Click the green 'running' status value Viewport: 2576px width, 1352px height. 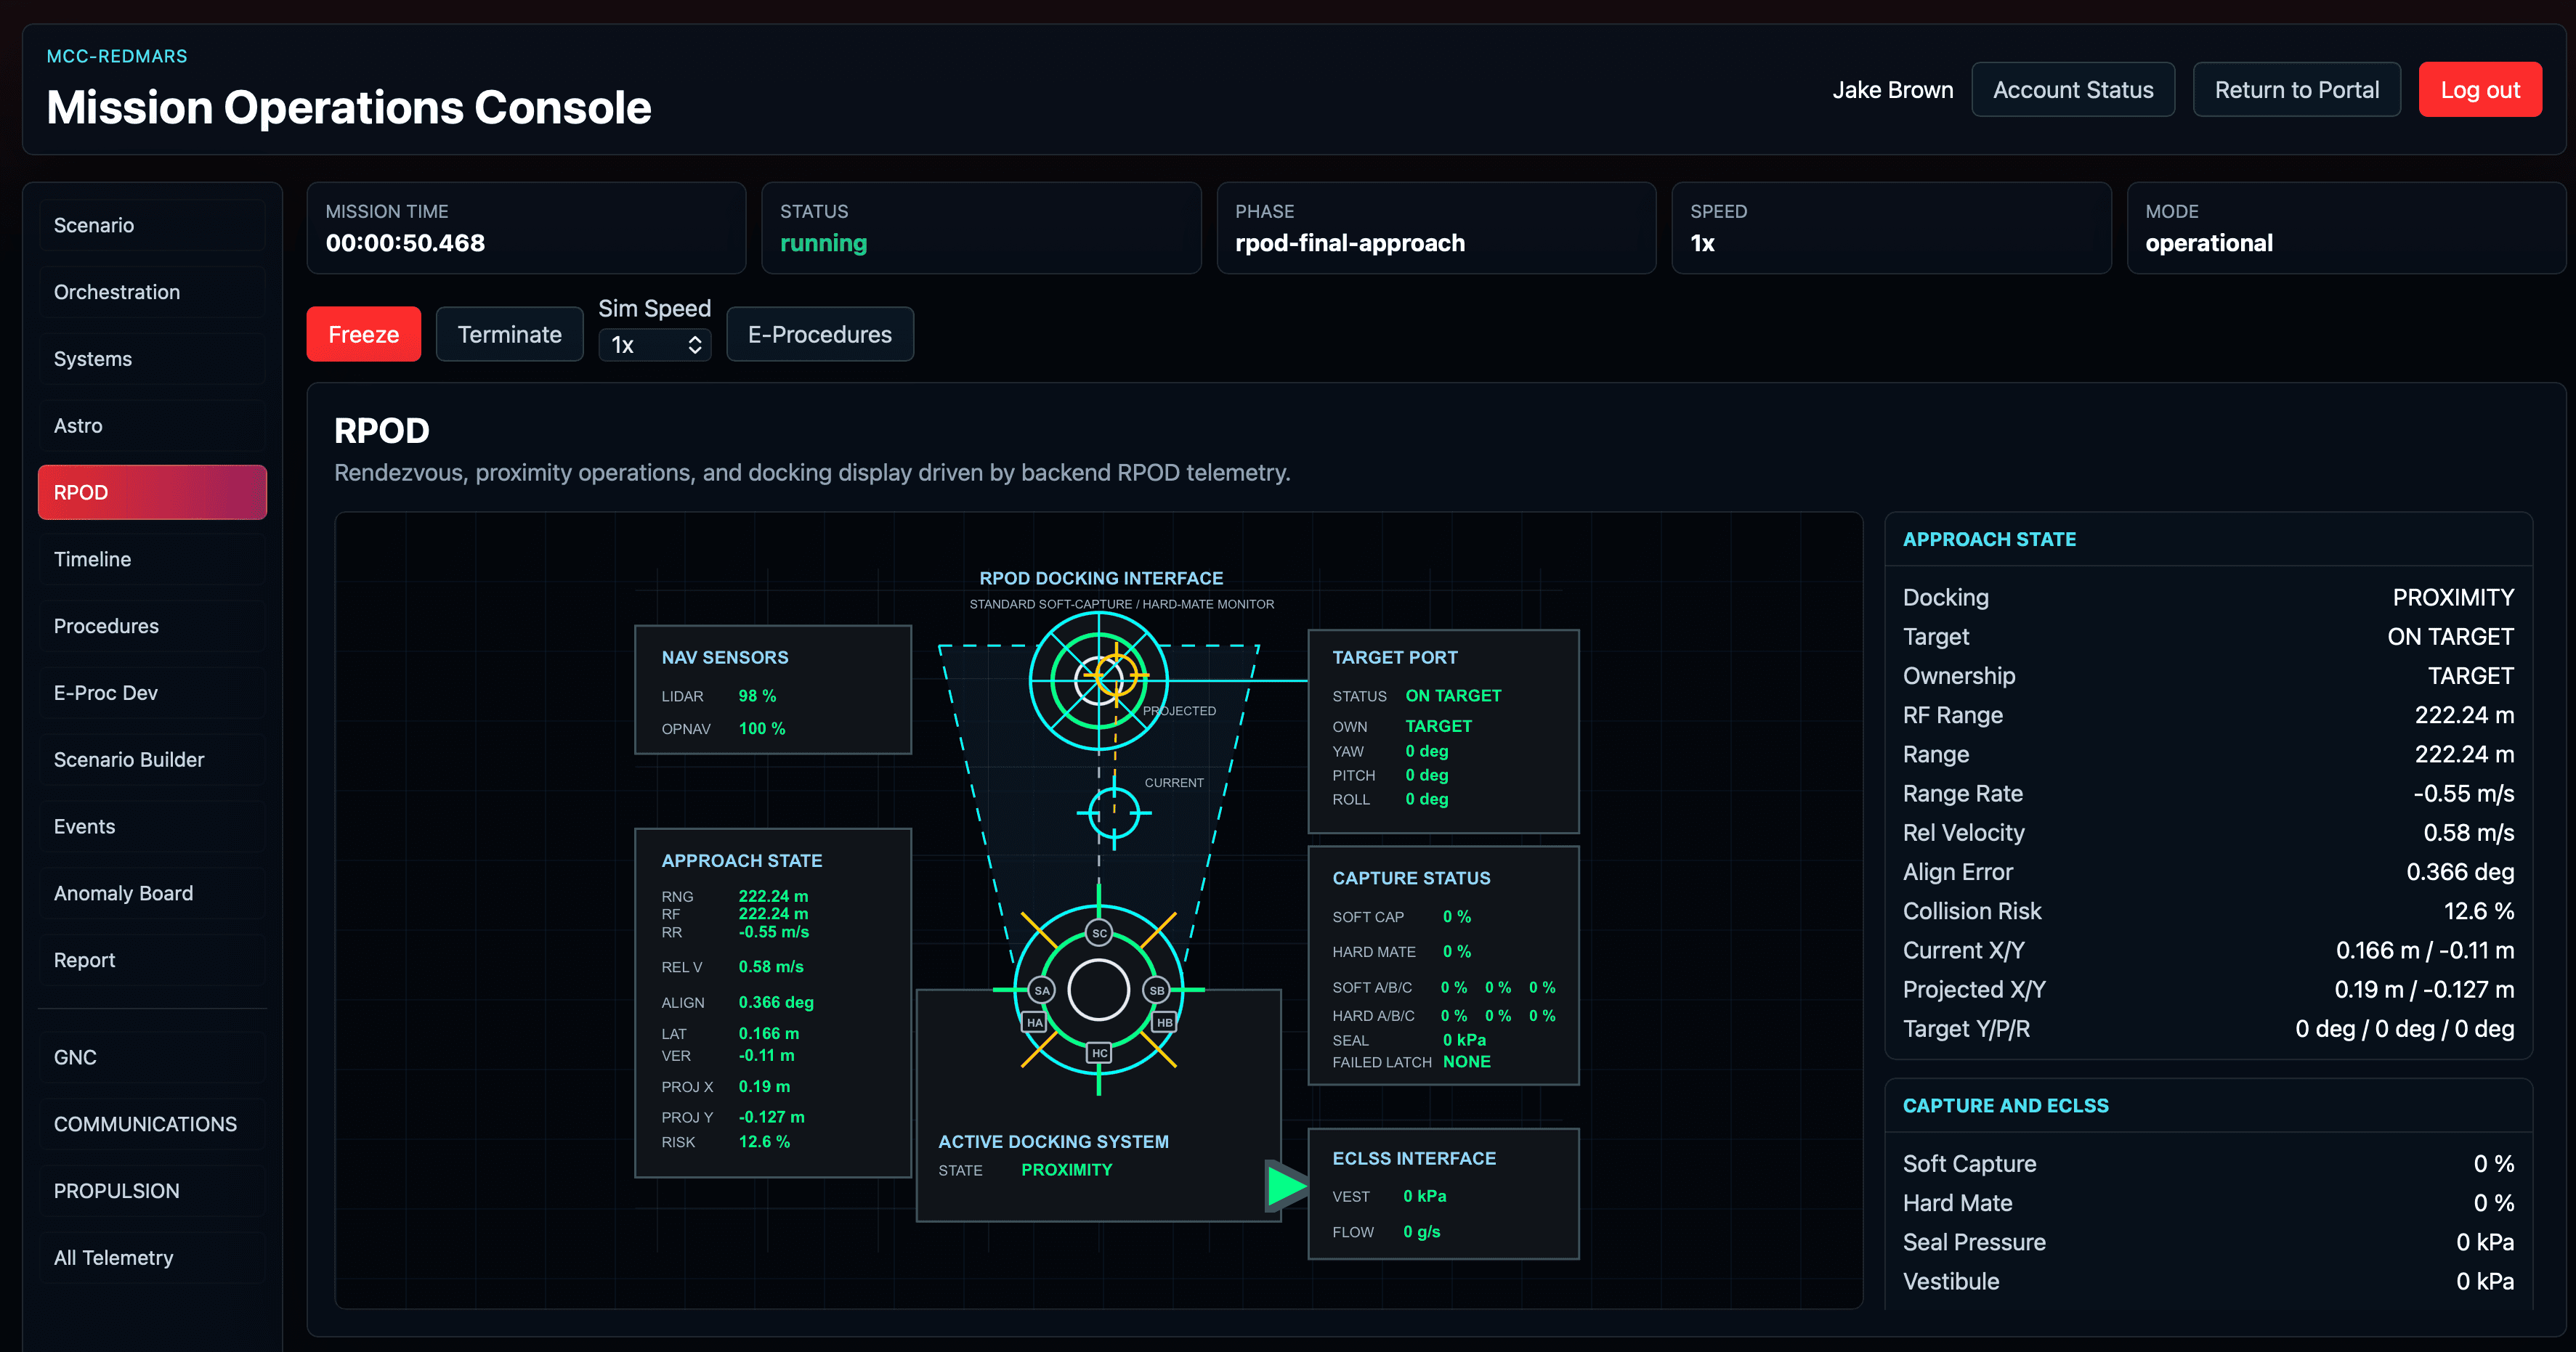(823, 243)
